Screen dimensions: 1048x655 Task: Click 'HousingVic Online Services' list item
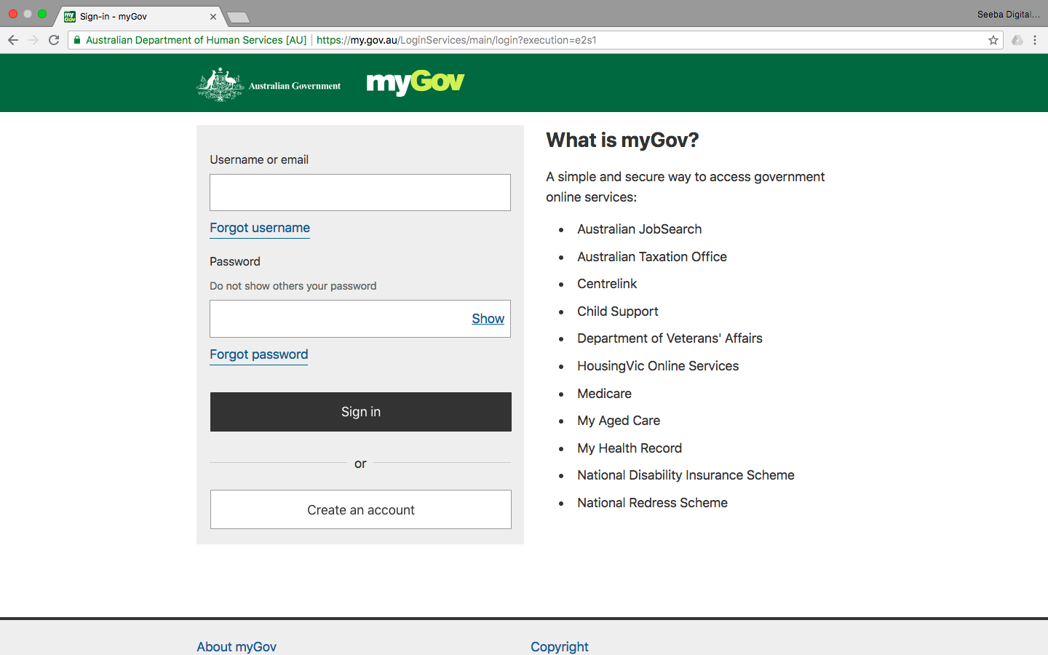coord(658,366)
